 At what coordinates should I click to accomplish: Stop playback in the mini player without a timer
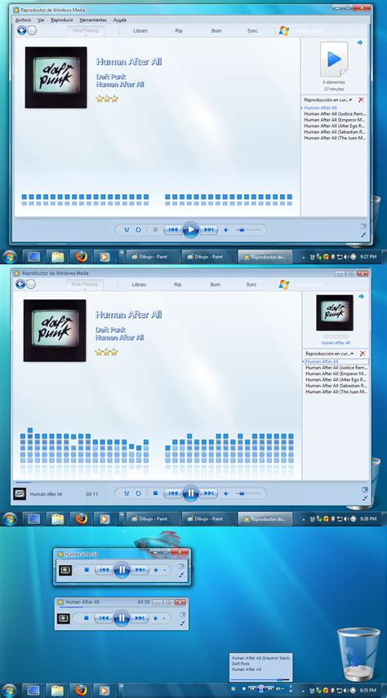tap(87, 569)
